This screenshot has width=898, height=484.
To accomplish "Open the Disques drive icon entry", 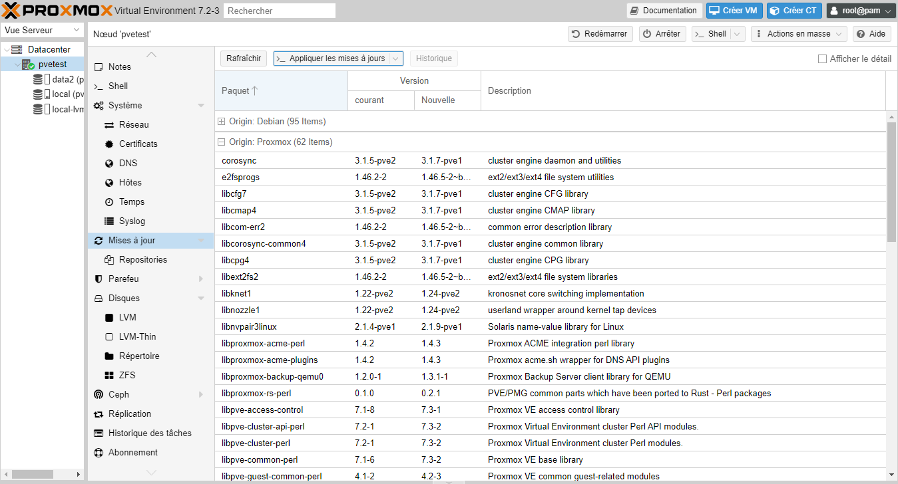I will (x=99, y=298).
